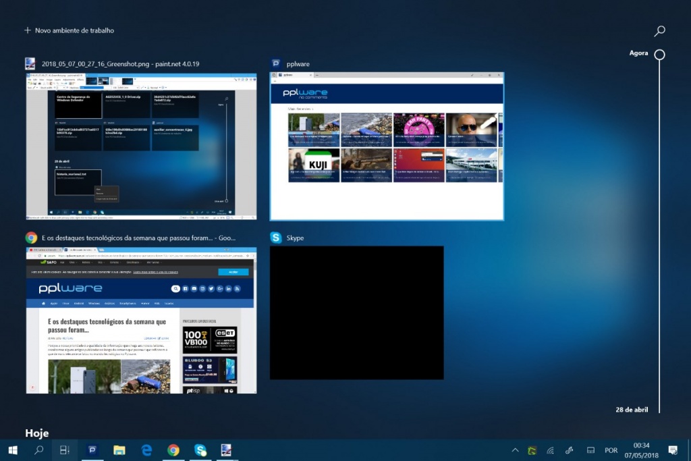Click the Task View icon on the taskbar
The height and width of the screenshot is (461, 691).
(x=65, y=450)
